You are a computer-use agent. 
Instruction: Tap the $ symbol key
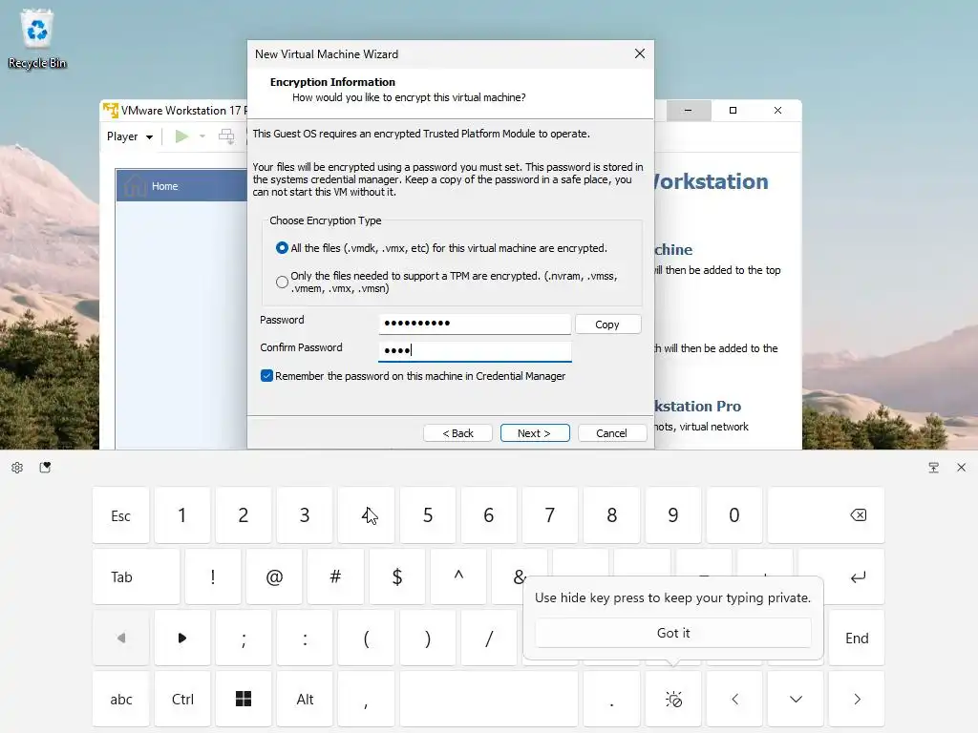pyautogui.click(x=396, y=576)
